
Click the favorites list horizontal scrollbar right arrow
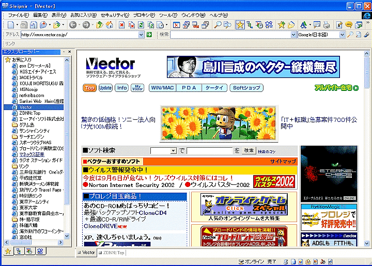(61, 242)
